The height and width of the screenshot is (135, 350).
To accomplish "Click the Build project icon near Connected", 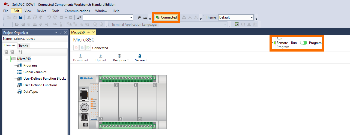I will [184, 17].
